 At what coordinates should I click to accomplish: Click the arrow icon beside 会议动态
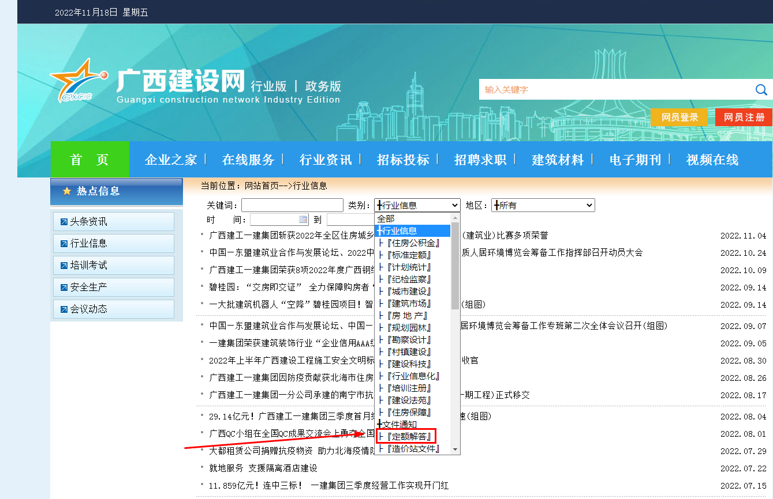pyautogui.click(x=64, y=309)
